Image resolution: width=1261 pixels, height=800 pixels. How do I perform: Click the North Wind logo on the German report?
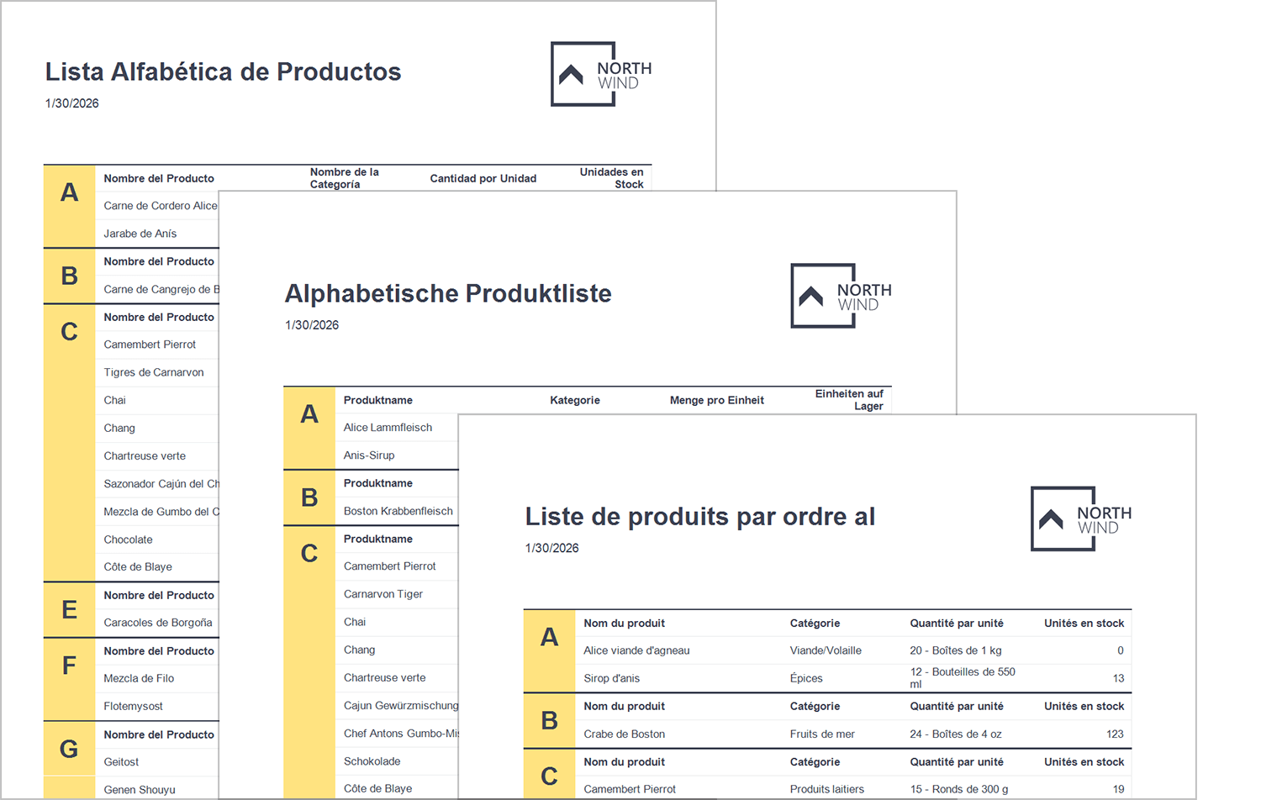pyautogui.click(x=842, y=296)
